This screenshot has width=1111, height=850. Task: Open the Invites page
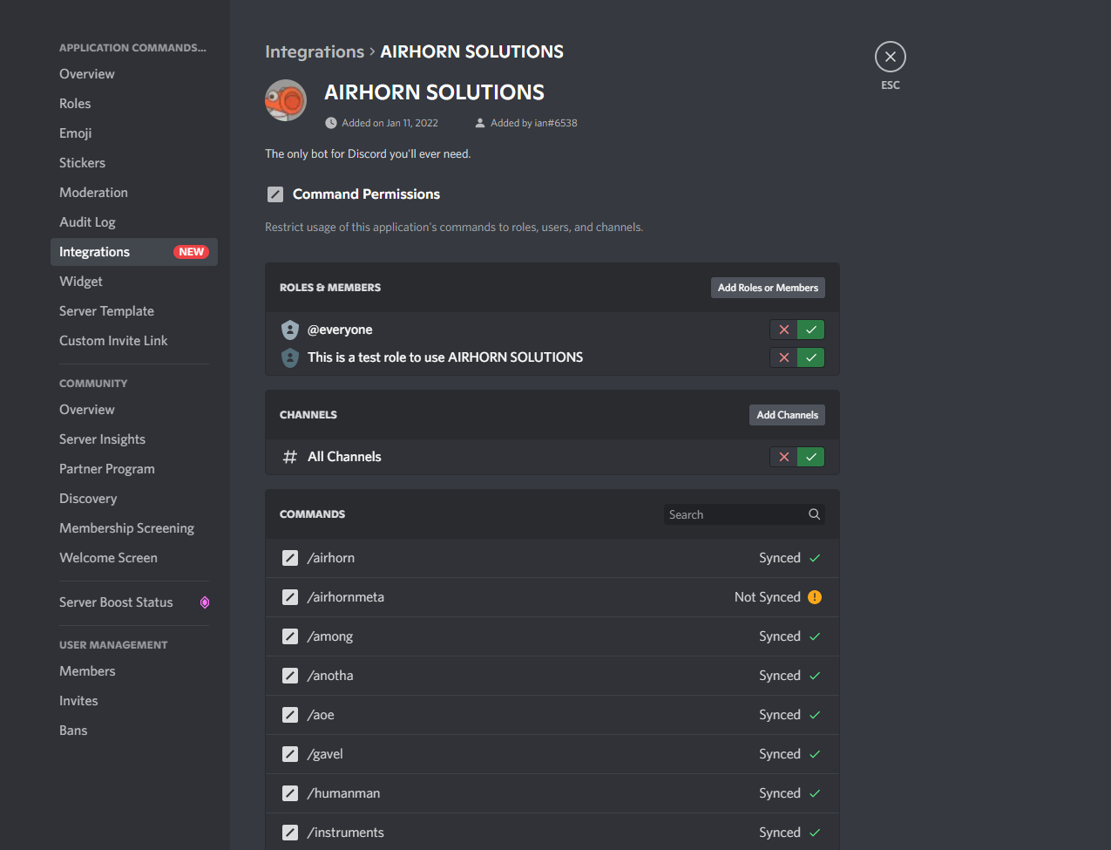coord(134,701)
